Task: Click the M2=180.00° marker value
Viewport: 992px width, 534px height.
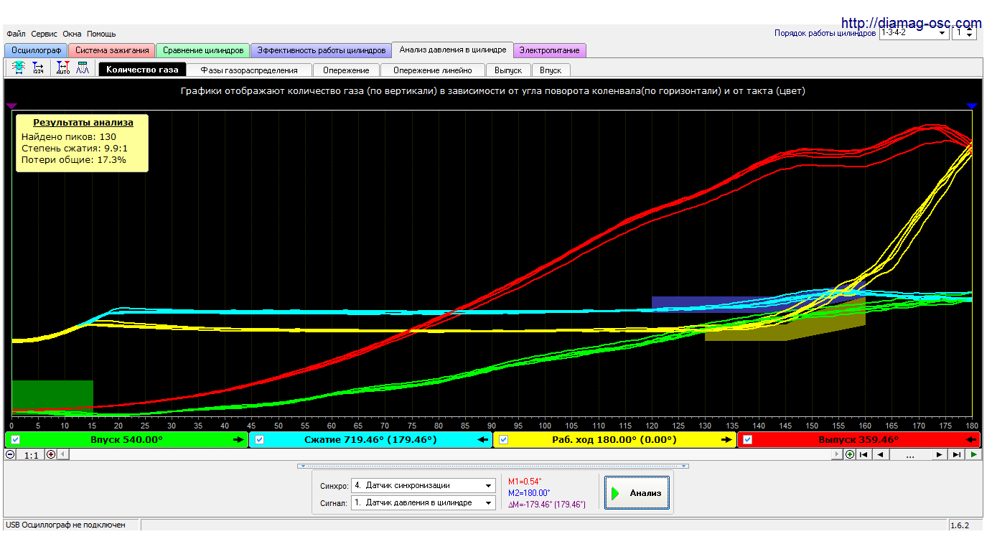Action: coord(529,493)
